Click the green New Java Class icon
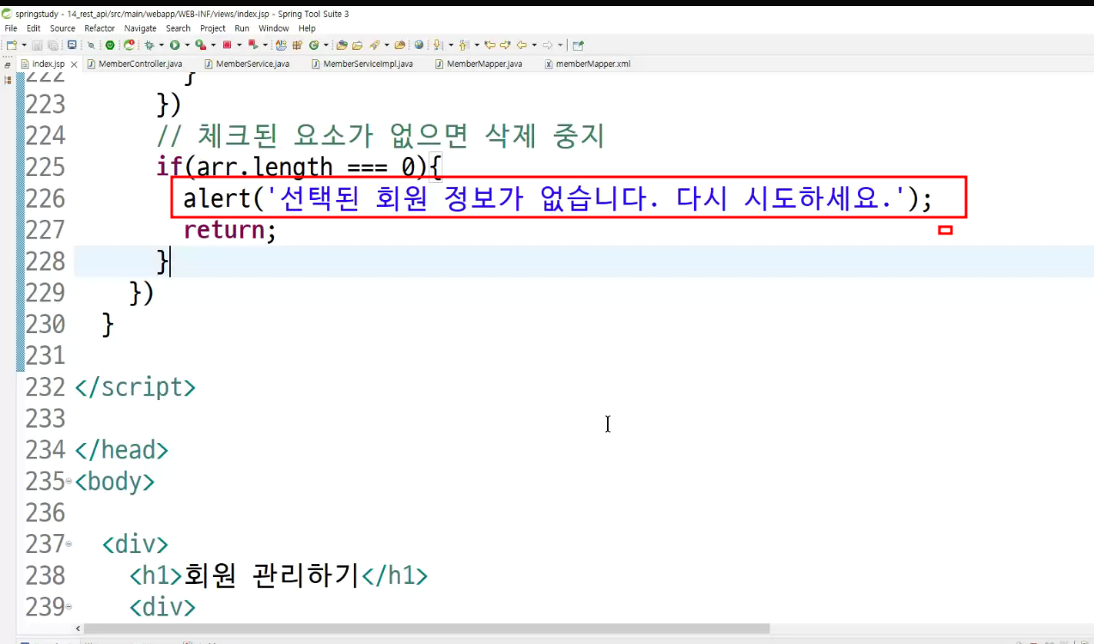Screen dimensions: 1094x644 pos(314,45)
